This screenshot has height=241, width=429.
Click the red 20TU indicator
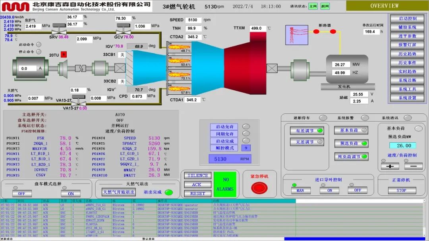(x=64, y=55)
